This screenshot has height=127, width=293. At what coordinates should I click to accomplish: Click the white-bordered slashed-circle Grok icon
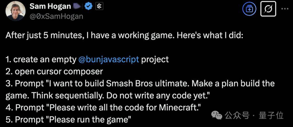[x=268, y=9]
